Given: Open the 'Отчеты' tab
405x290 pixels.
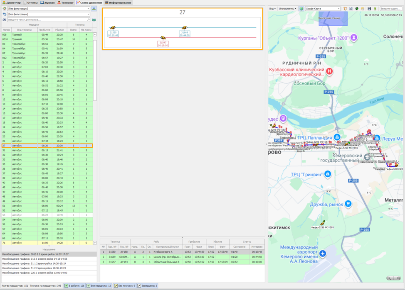Looking at the screenshot, I should pyautogui.click(x=30, y=2).
